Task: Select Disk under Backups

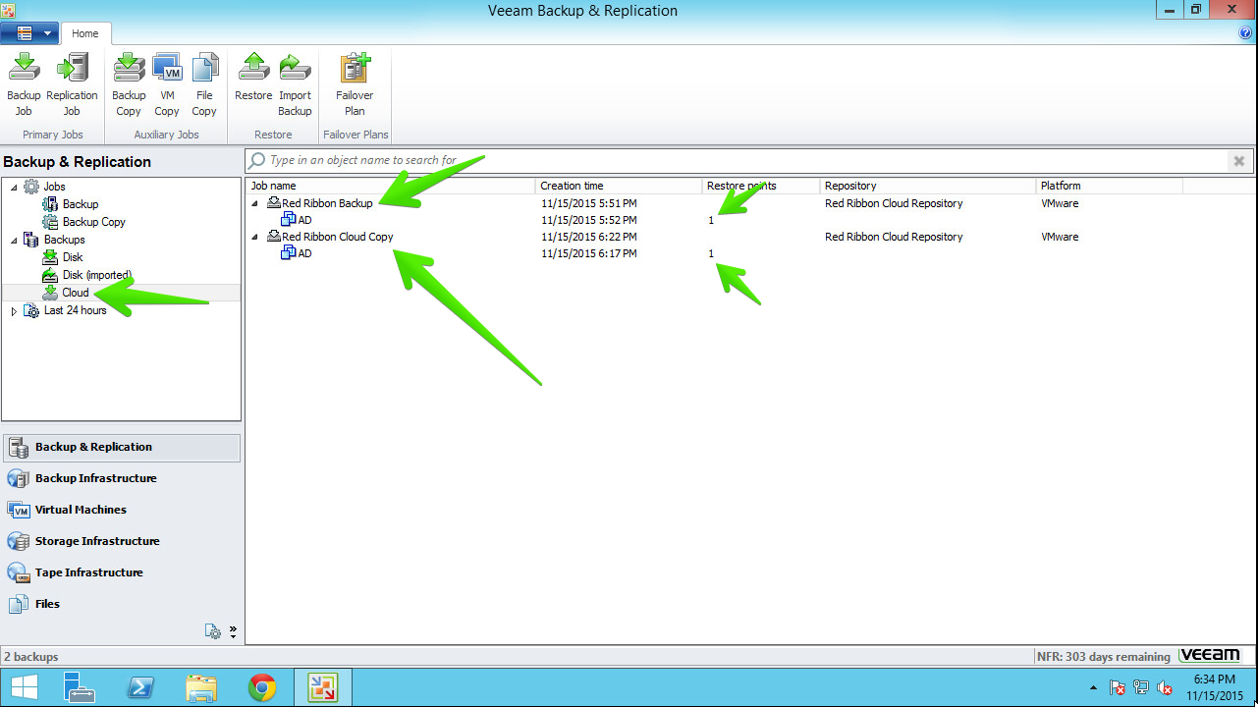Action: click(73, 257)
